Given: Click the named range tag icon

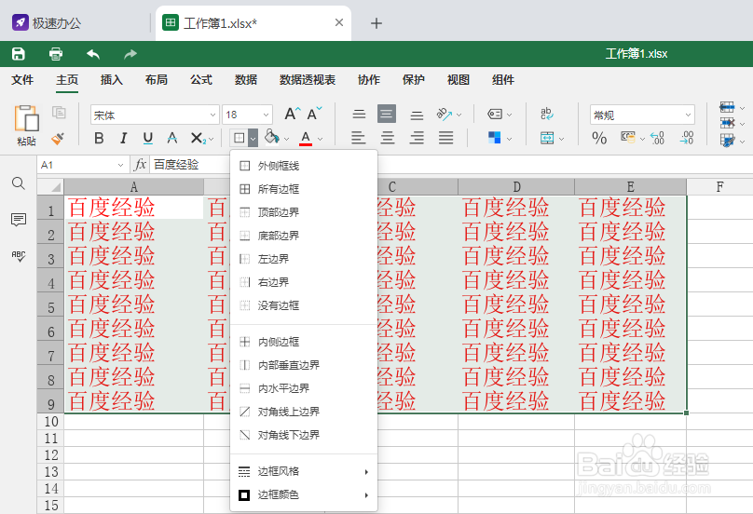Looking at the screenshot, I should (x=495, y=115).
